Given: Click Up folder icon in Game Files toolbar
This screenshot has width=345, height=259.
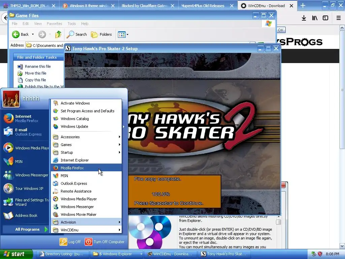Looking at the screenshot, I should pyautogui.click(x=58, y=34).
